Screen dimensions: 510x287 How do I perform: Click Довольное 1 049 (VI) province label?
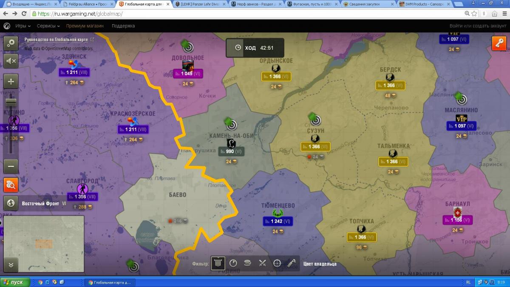pyautogui.click(x=187, y=74)
